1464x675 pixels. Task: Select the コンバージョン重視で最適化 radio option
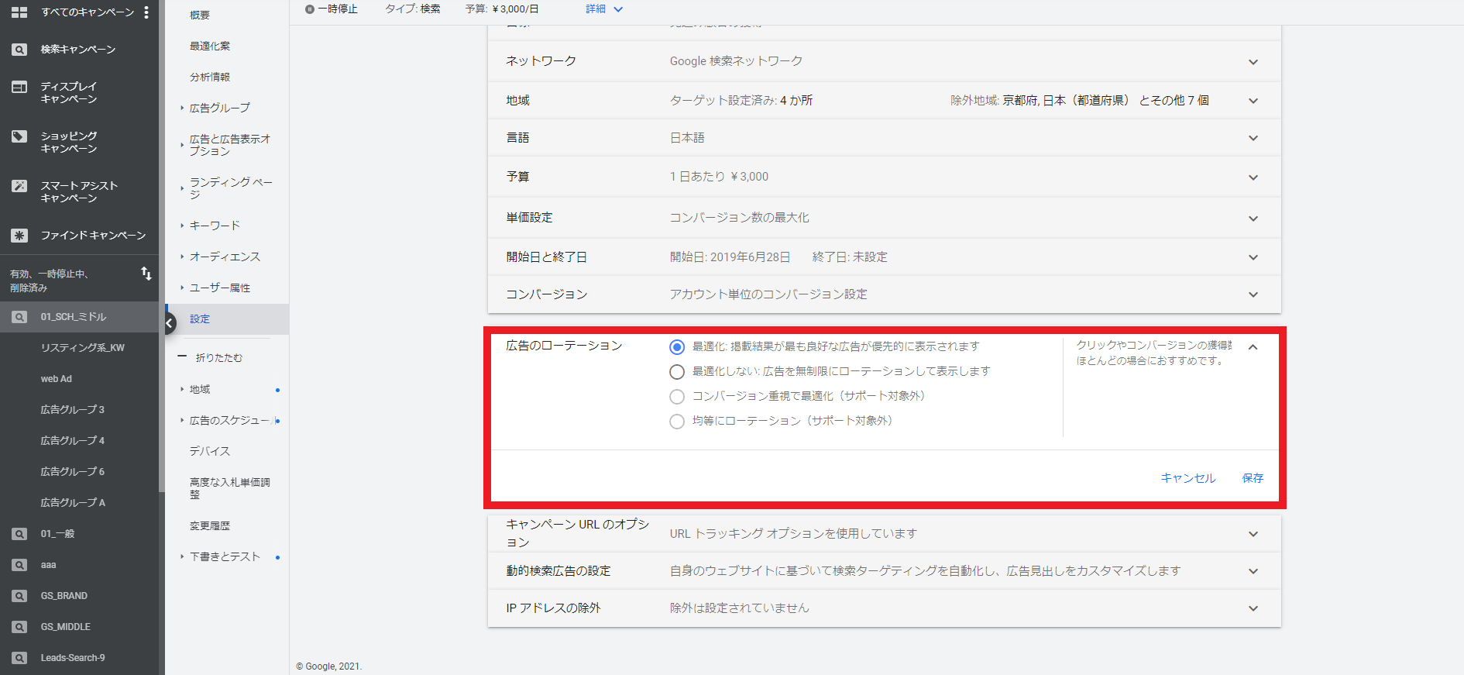(x=677, y=397)
